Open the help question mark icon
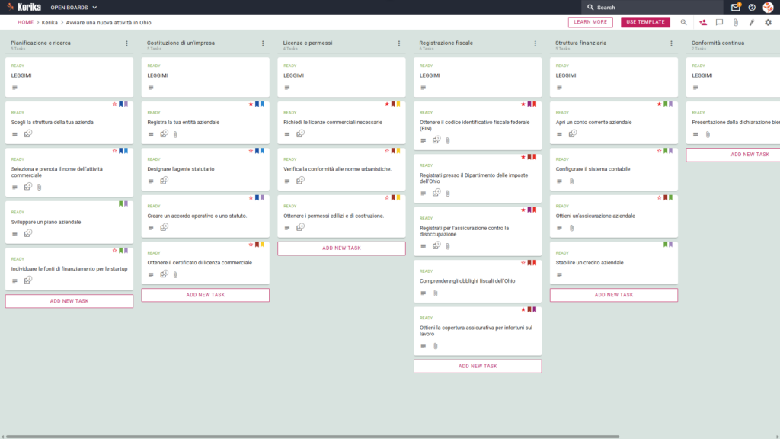This screenshot has width=780, height=439. click(x=752, y=8)
